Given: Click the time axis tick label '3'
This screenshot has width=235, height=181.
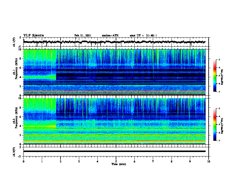Looking at the screenshot, I should click(79, 161).
